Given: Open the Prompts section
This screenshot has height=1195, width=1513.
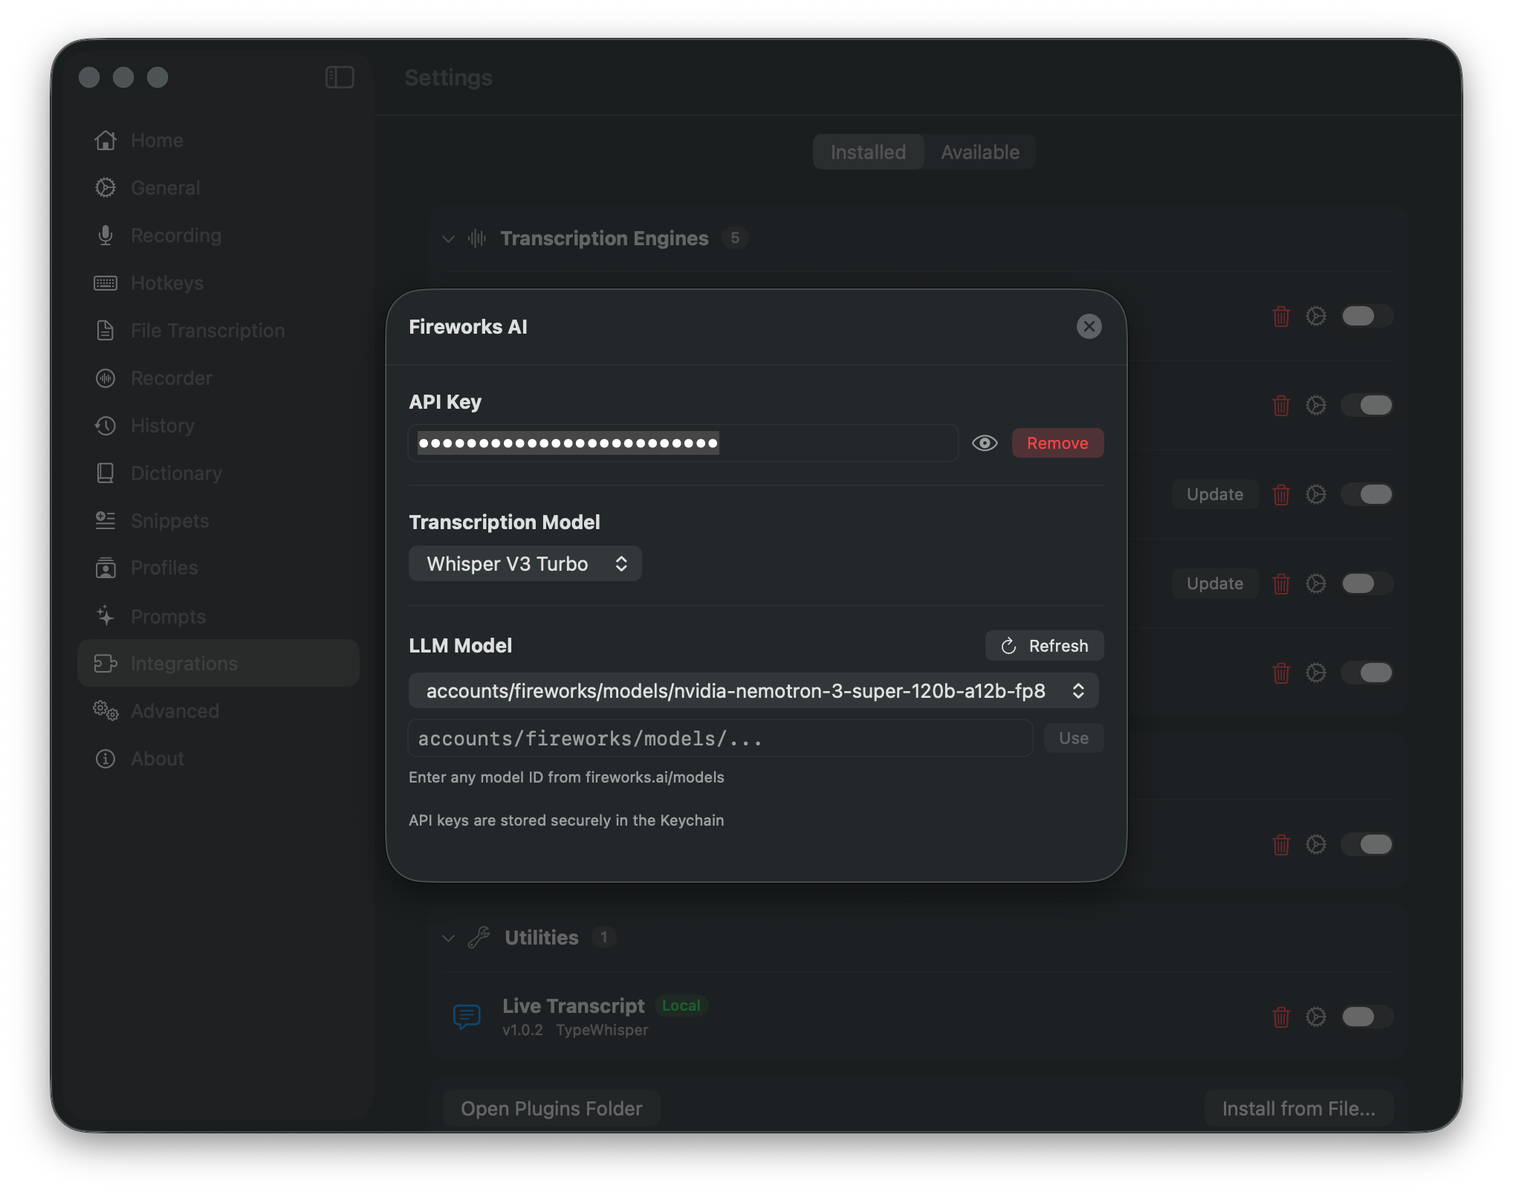Looking at the screenshot, I should (x=168, y=615).
